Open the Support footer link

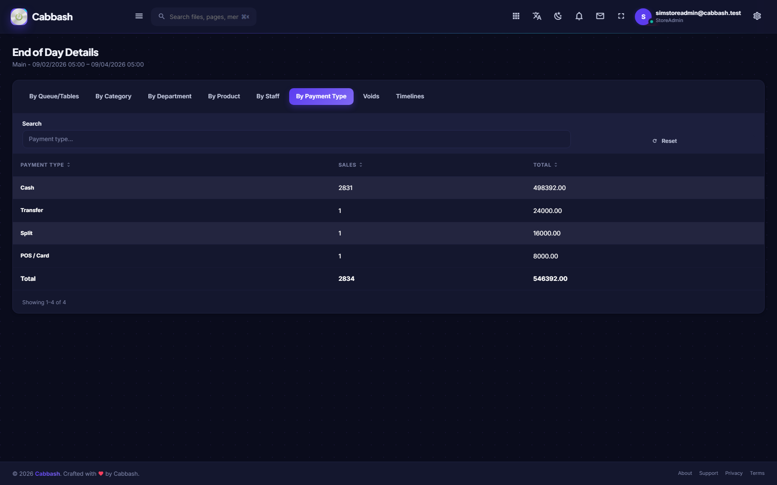[709, 473]
